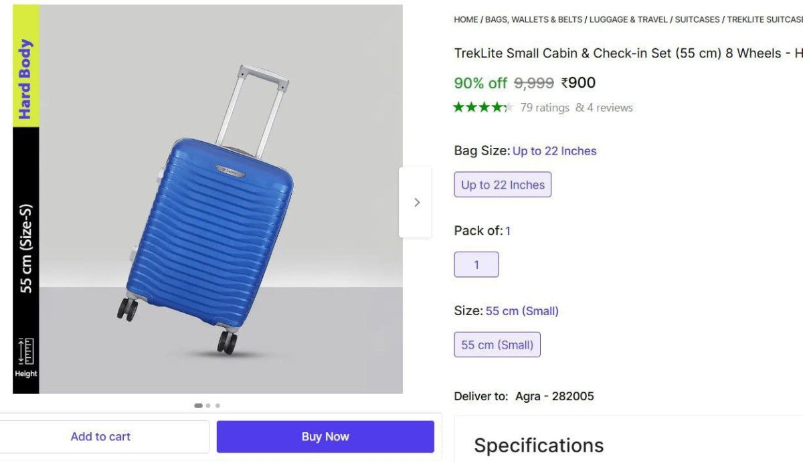
Task: Select the third carousel dot
Action: coord(217,405)
